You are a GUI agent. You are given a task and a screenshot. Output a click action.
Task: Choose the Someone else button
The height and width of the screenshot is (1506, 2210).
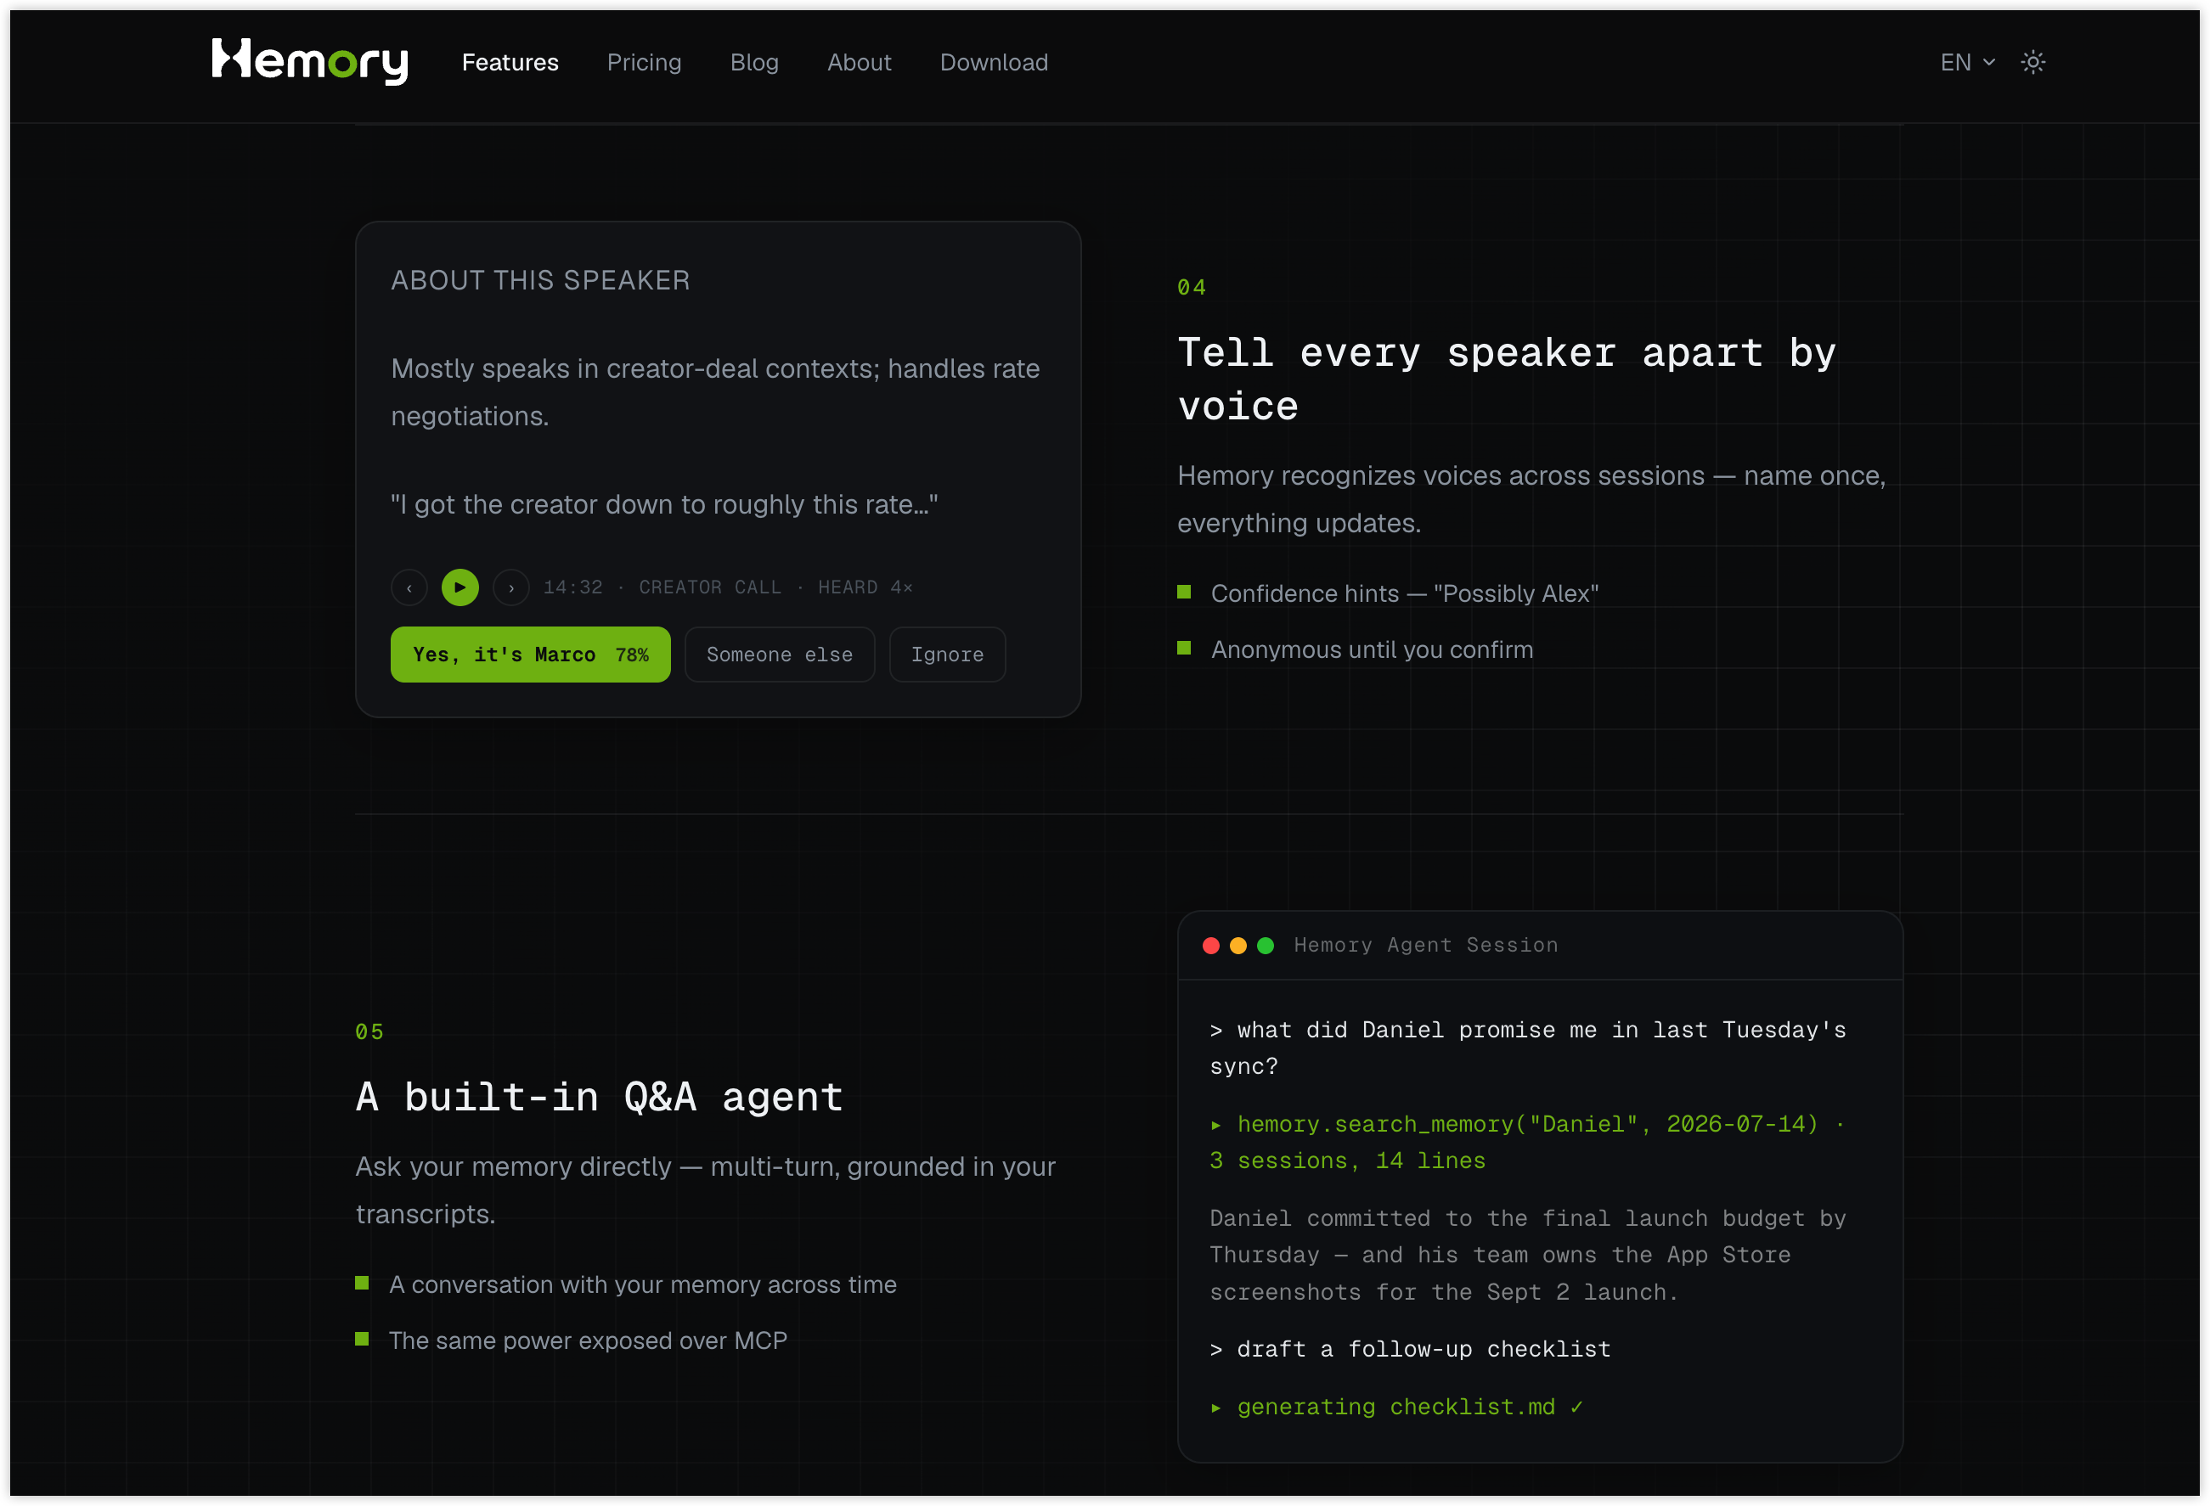[780, 655]
